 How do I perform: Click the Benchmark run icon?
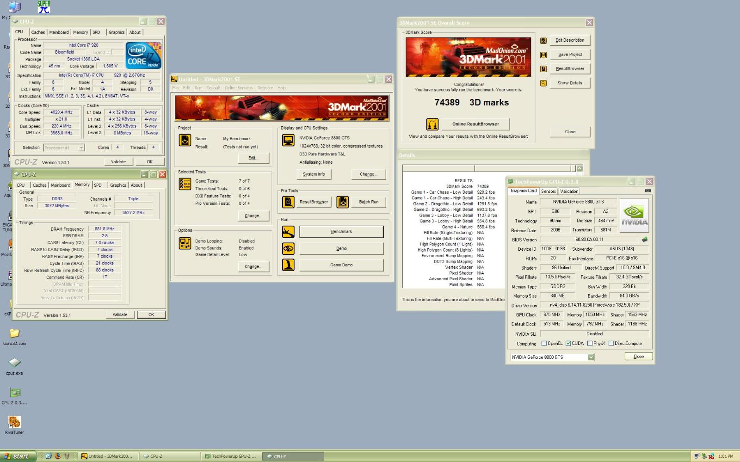(288, 232)
